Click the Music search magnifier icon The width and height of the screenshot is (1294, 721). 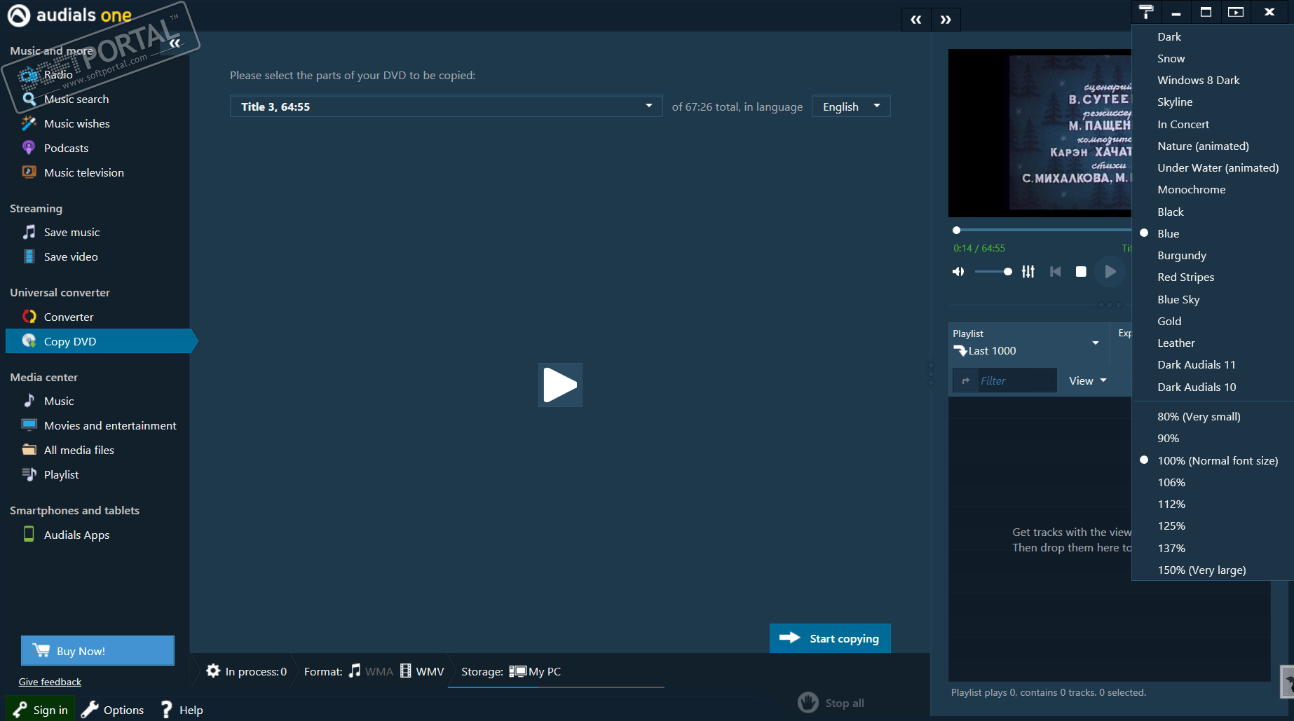(x=29, y=99)
